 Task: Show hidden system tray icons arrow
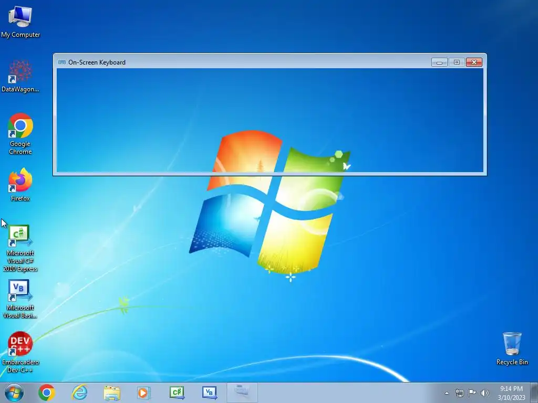click(447, 393)
